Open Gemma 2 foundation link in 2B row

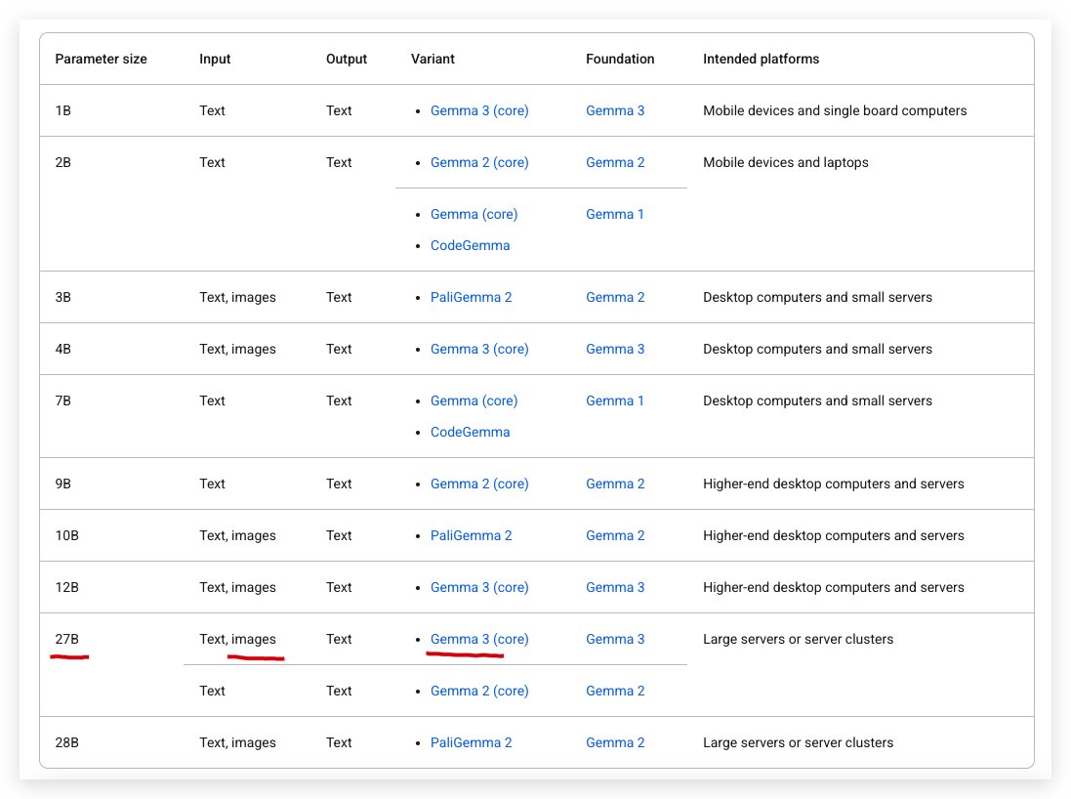coord(615,163)
